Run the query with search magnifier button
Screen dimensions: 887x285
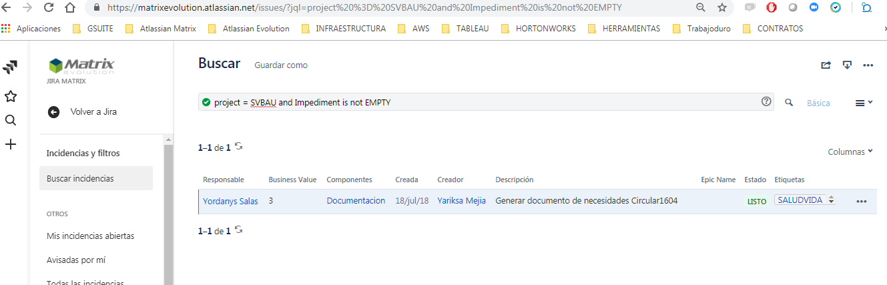click(789, 102)
